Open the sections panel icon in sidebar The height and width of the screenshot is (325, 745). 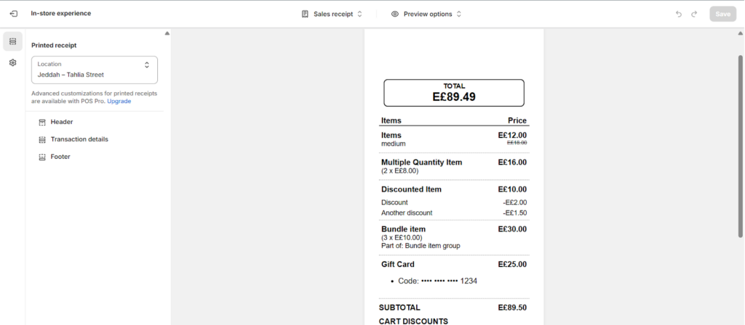(x=13, y=42)
